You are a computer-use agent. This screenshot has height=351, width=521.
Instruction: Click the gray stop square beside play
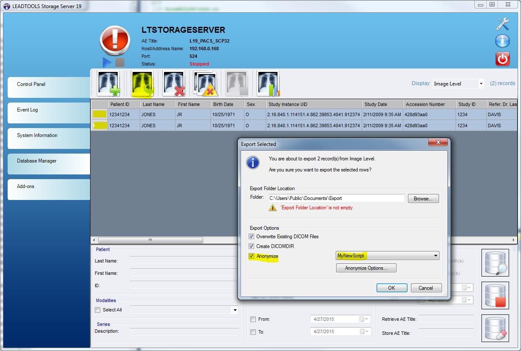click(x=120, y=63)
